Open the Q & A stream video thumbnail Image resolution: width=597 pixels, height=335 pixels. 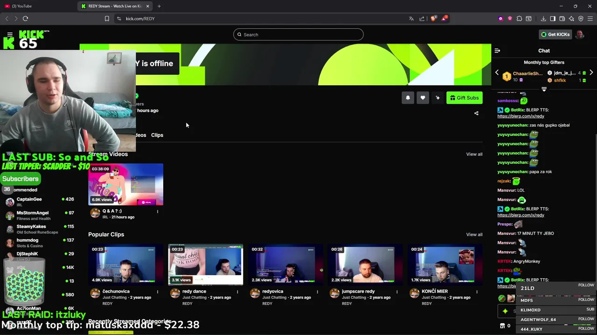126,184
